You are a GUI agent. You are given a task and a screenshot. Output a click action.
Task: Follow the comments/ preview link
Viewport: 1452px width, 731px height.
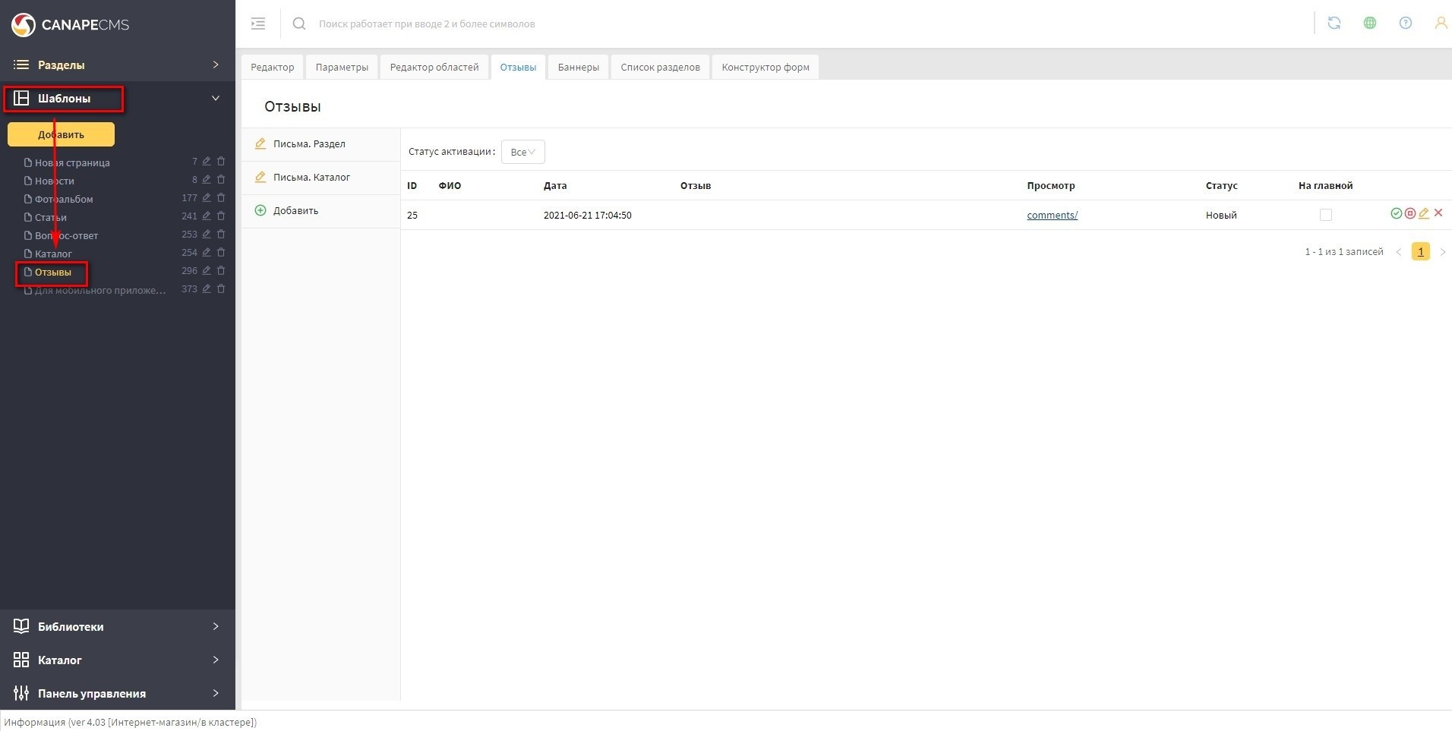click(1052, 216)
